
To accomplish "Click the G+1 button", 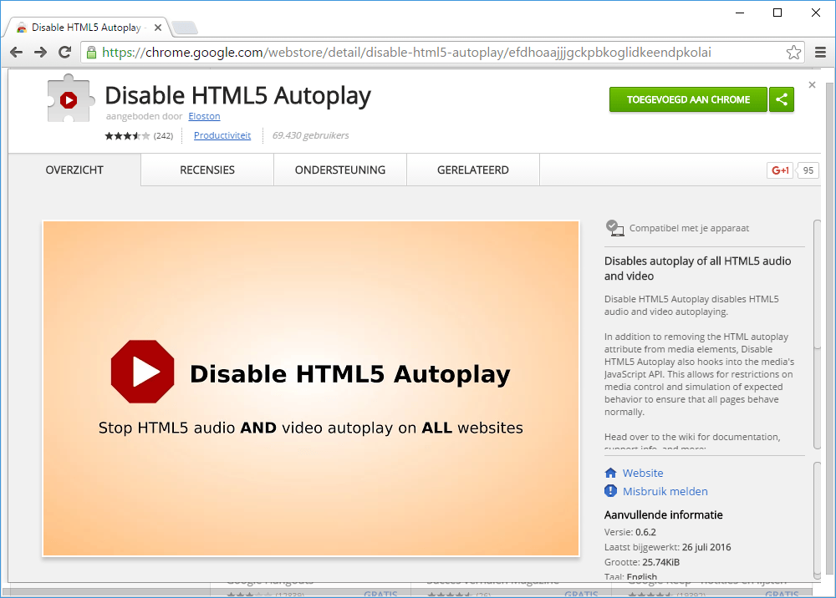I will pyautogui.click(x=780, y=170).
